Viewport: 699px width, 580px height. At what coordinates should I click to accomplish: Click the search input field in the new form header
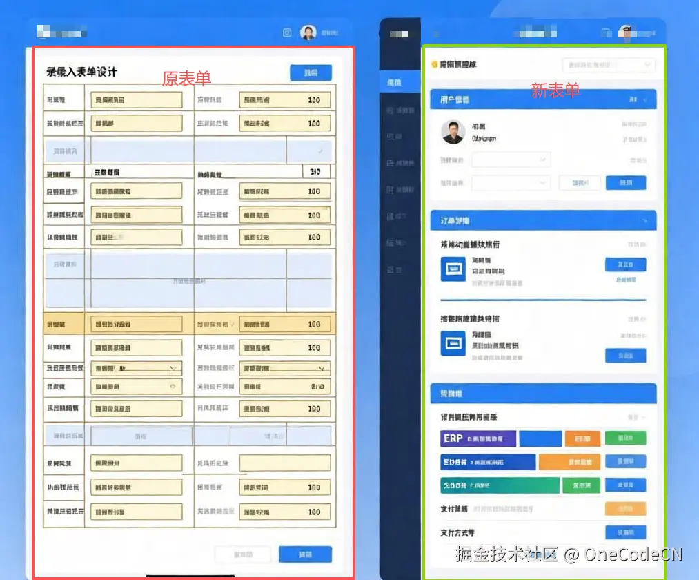coord(609,64)
